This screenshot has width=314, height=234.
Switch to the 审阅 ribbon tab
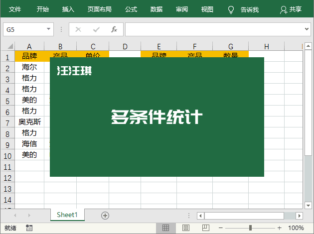point(182,9)
